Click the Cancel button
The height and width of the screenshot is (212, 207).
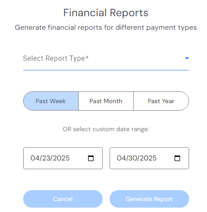[63, 199]
